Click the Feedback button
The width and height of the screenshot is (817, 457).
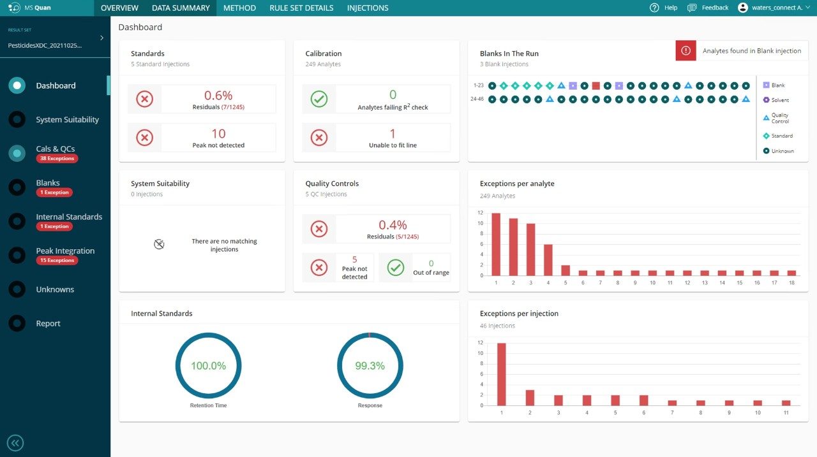coord(707,8)
